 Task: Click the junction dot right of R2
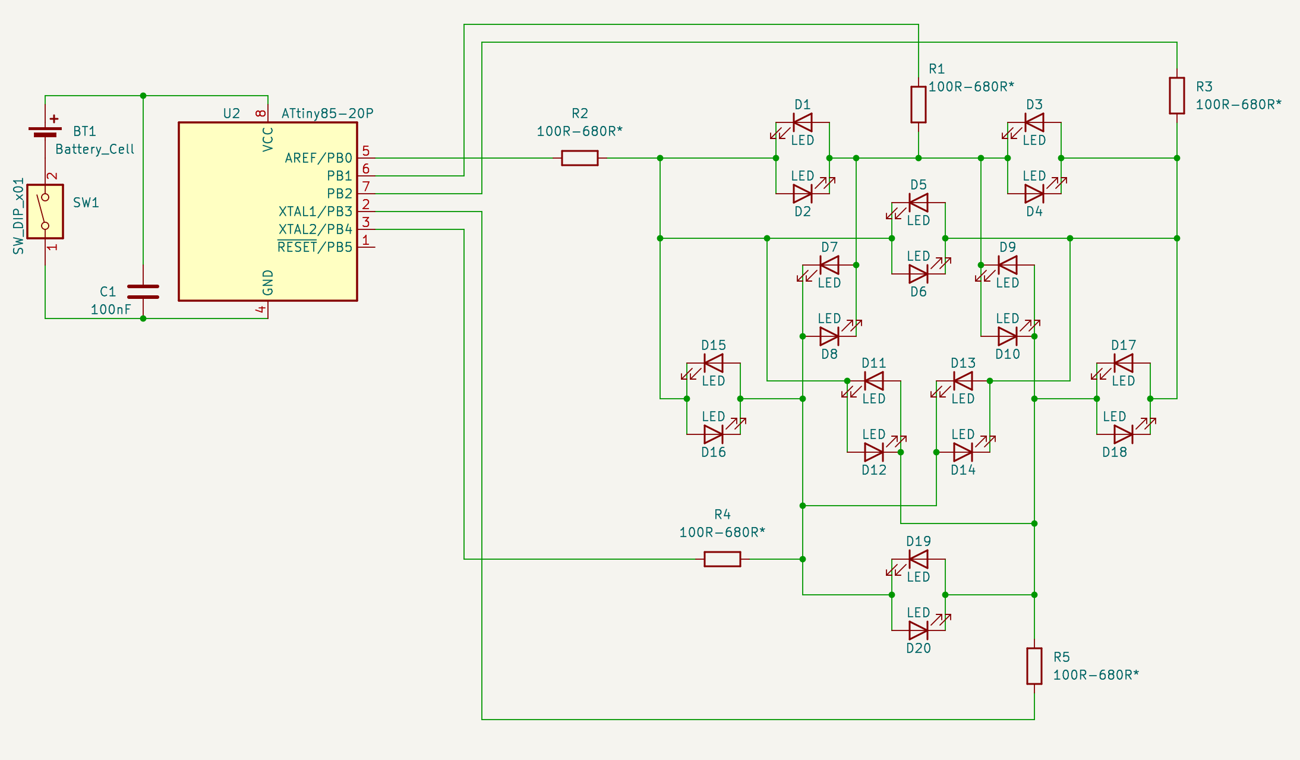coord(660,158)
